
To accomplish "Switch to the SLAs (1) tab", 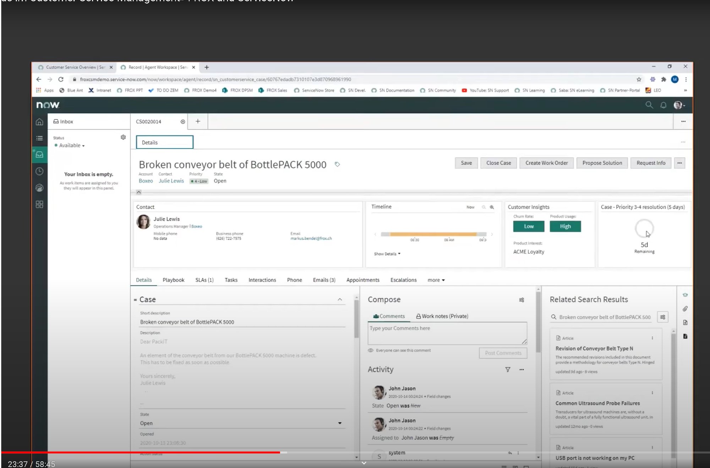I will pos(204,280).
